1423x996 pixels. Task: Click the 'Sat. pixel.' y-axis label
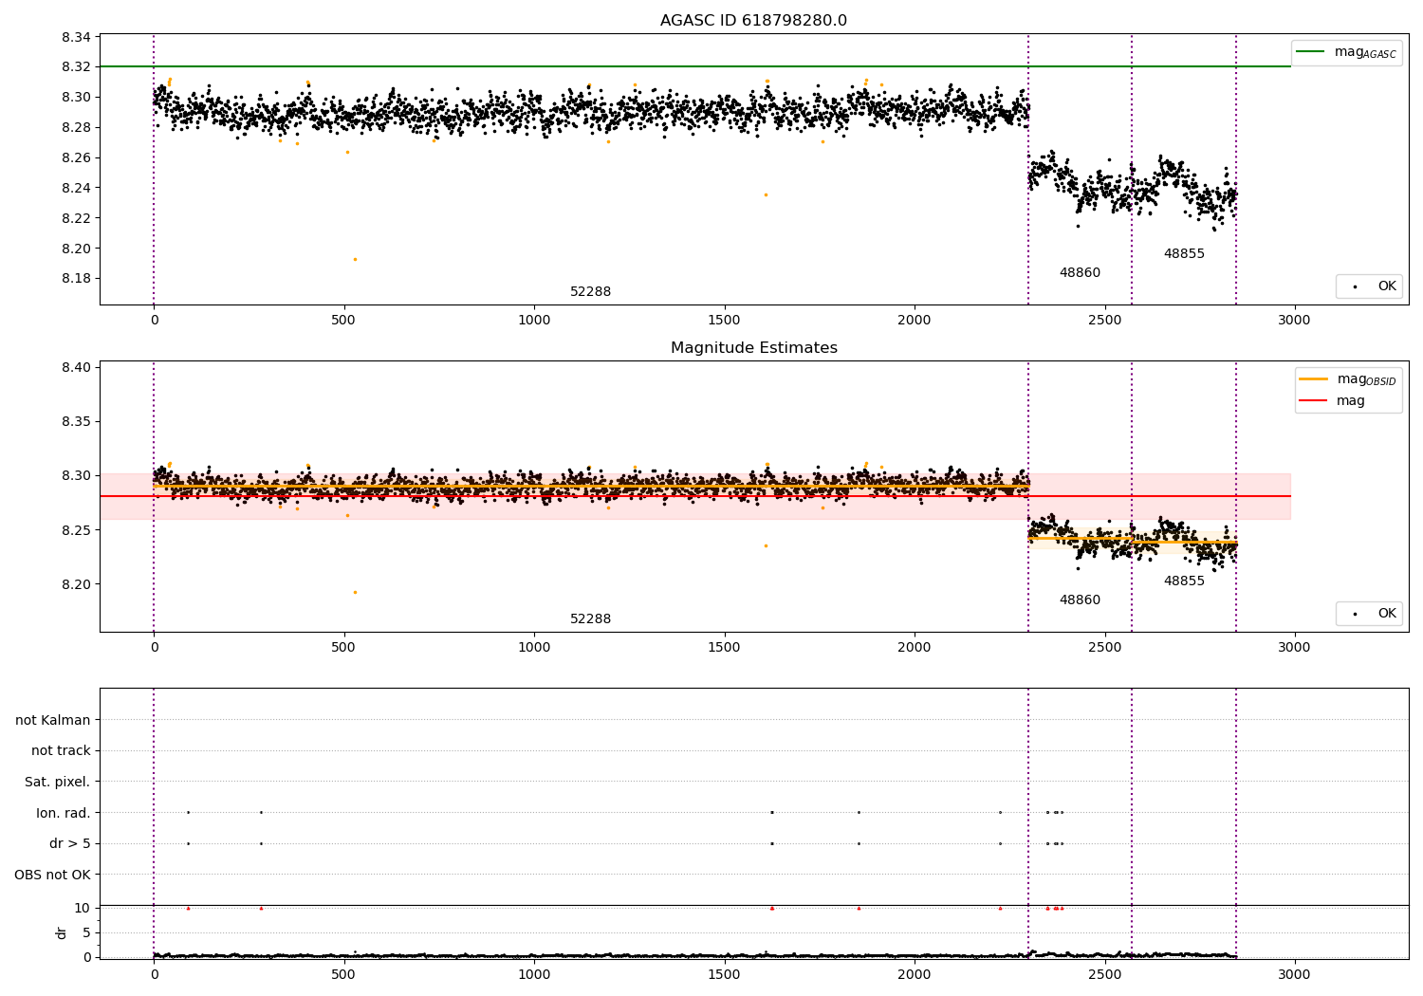click(x=58, y=783)
